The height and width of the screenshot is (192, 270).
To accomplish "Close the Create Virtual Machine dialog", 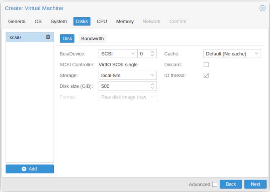I will (x=262, y=8).
